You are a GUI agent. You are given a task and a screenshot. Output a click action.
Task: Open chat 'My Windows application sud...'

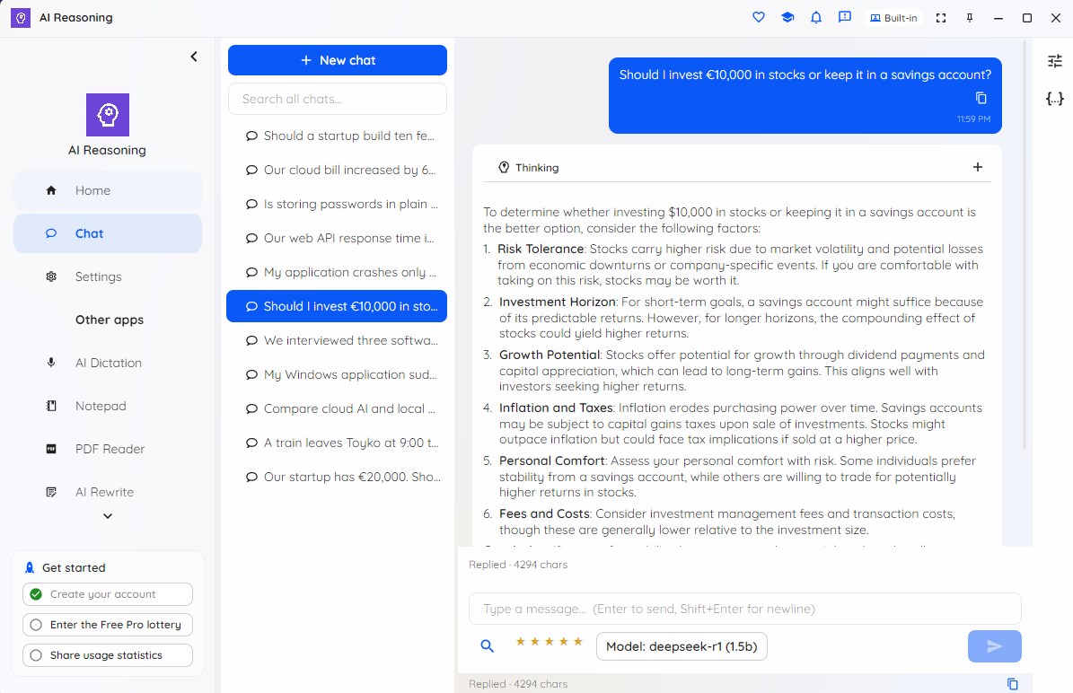[x=338, y=374]
